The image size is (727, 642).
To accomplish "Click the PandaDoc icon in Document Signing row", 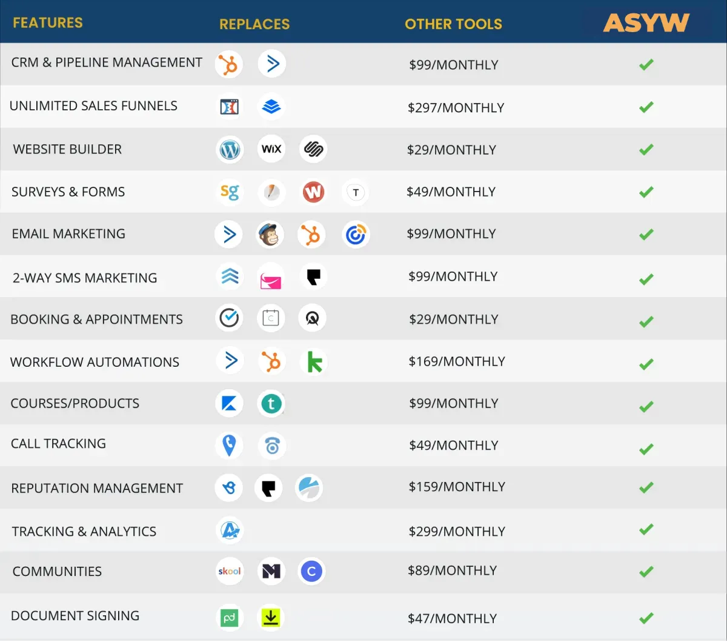I will pos(229,618).
